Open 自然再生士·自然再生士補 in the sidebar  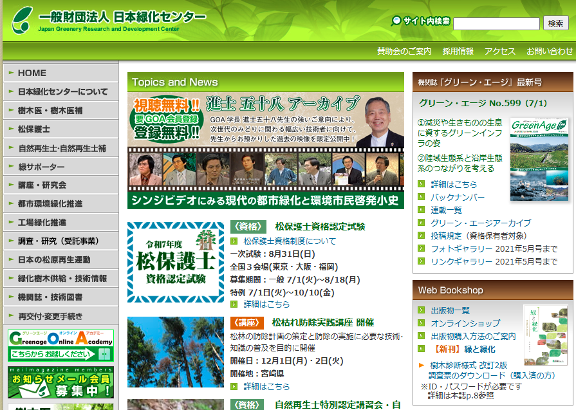pyautogui.click(x=60, y=147)
